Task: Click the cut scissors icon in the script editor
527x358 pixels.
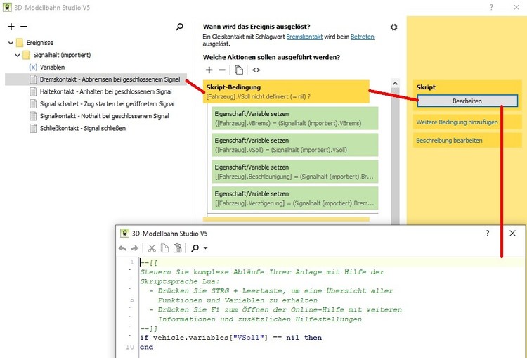Action: click(152, 248)
